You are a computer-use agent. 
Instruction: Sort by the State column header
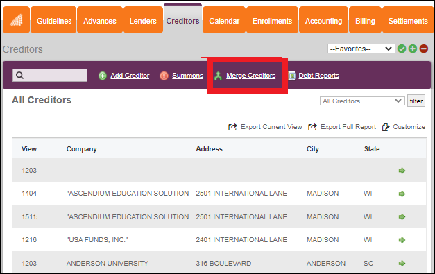pyautogui.click(x=372, y=149)
